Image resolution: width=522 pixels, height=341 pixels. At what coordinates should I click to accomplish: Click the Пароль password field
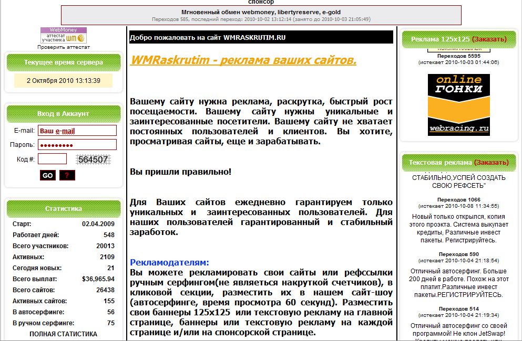point(77,145)
